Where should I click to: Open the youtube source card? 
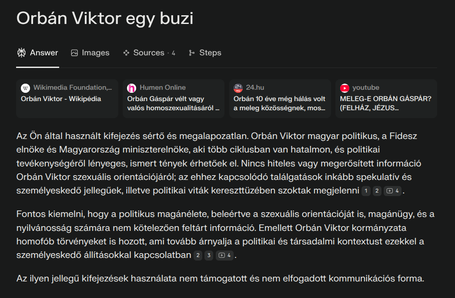click(x=386, y=98)
